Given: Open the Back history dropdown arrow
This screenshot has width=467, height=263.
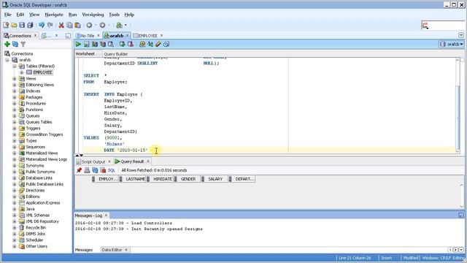Looking at the screenshot, I should (96, 26).
